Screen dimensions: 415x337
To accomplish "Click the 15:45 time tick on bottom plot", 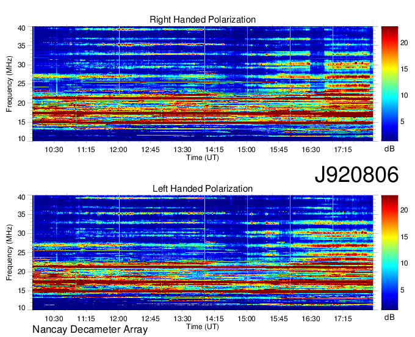I will (x=279, y=319).
